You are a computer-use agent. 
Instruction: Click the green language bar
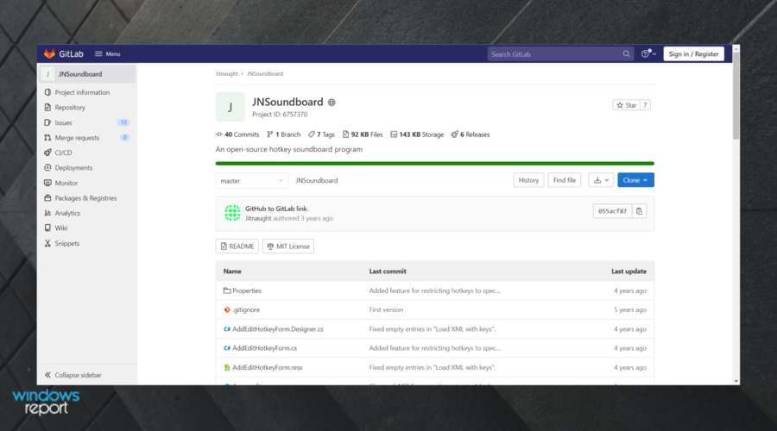(x=434, y=163)
